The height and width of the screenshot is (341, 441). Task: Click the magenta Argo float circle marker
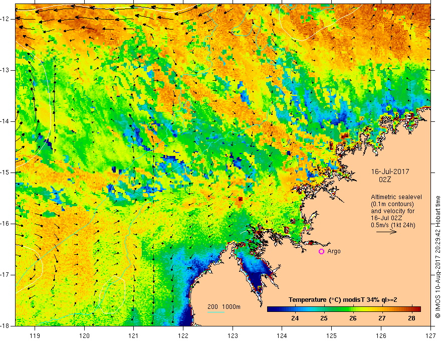click(x=321, y=252)
